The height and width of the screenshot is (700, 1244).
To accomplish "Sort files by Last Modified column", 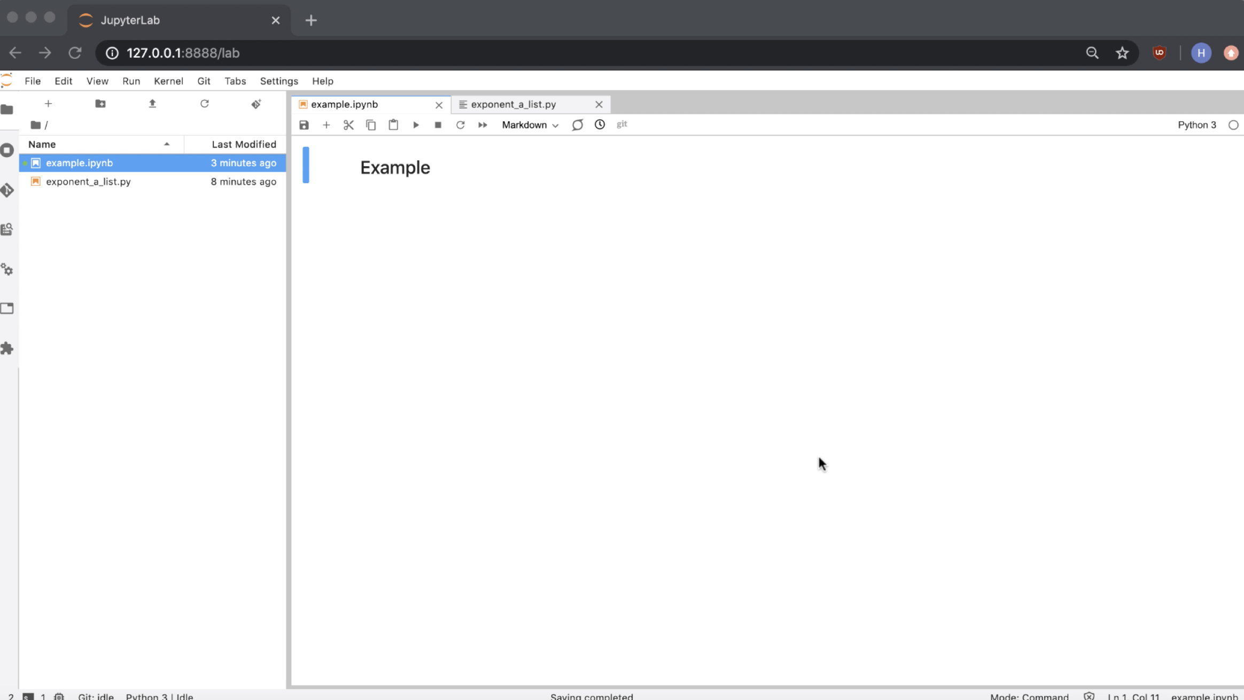I will pos(244,144).
